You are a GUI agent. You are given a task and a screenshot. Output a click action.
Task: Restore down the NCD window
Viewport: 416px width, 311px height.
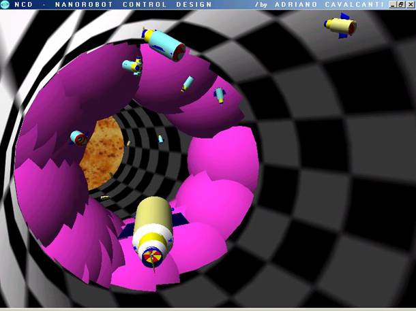tap(401, 5)
